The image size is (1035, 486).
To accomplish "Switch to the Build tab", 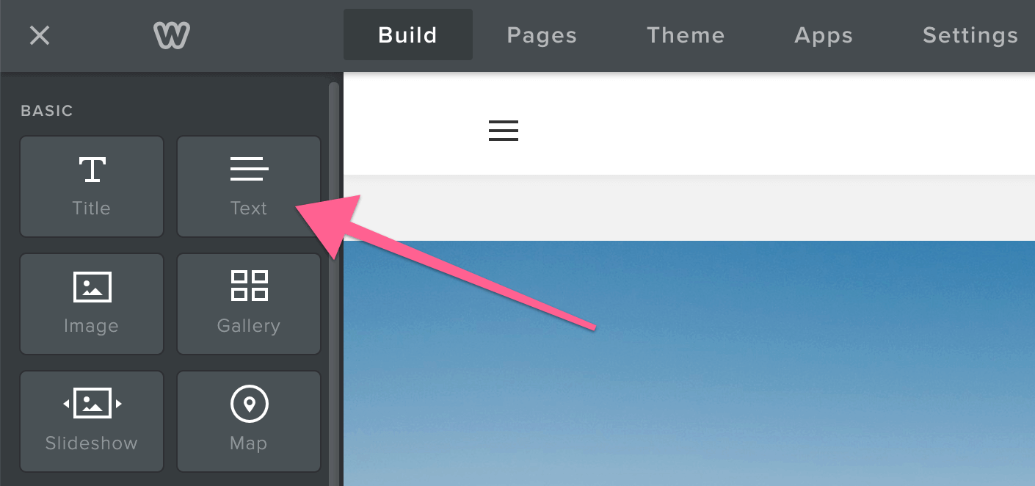I will click(408, 35).
